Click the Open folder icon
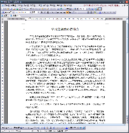Image resolution: width=129 pixels, height=133 pixels. (x=8, y=9)
